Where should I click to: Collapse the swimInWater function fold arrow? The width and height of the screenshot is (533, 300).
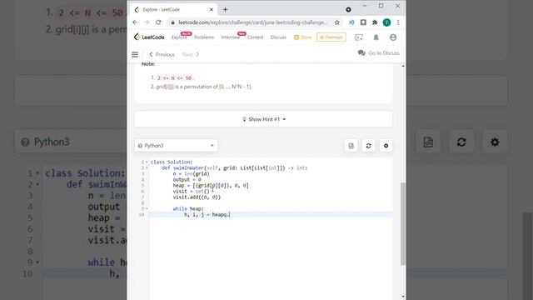[x=147, y=168]
